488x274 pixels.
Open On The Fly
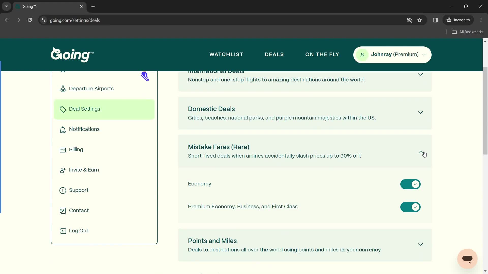click(322, 54)
